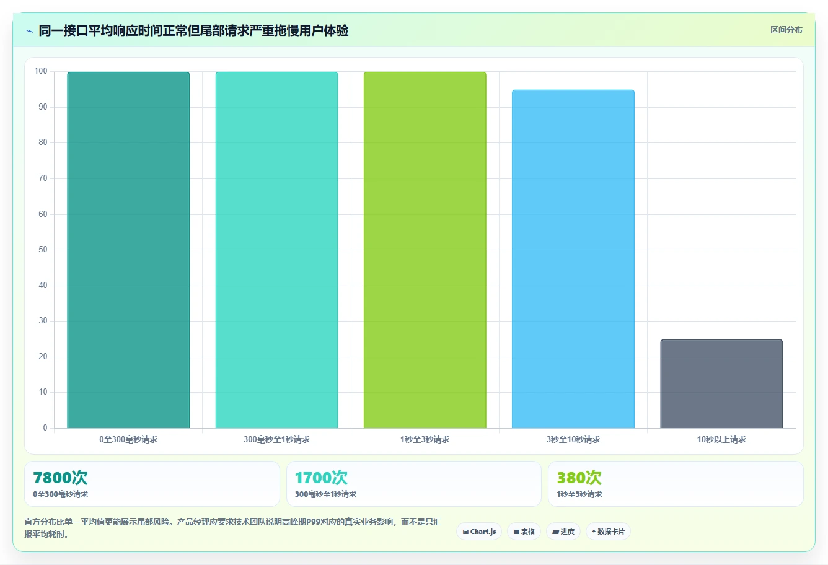Click the footer note about 直方分布
The height and width of the screenshot is (565, 828).
pos(233,528)
